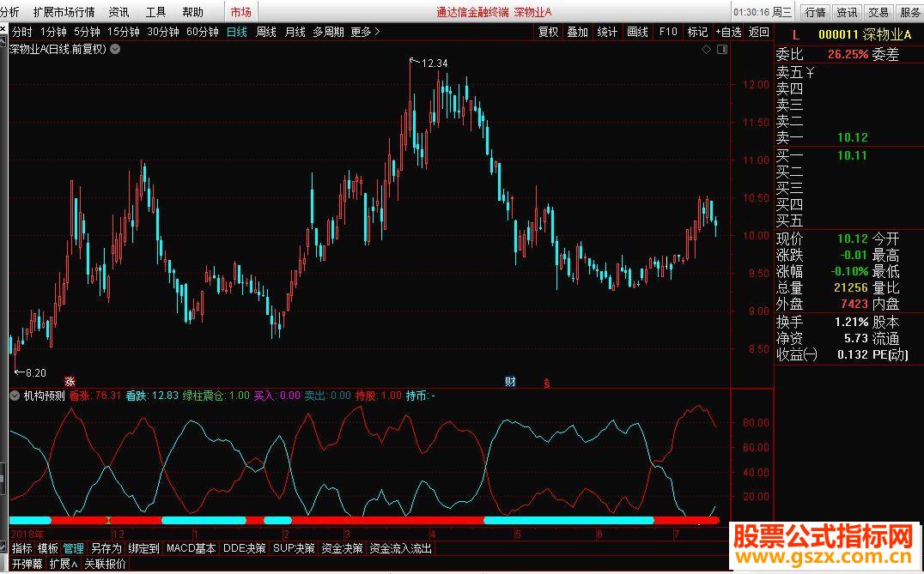This screenshot has width=924, height=574.
Task: Select the 周线 weekly period
Action: 265,32
